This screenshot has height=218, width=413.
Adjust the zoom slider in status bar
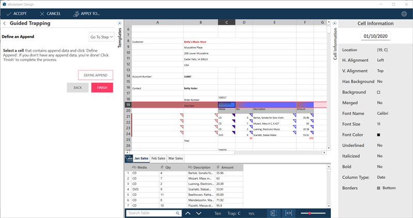310,213
